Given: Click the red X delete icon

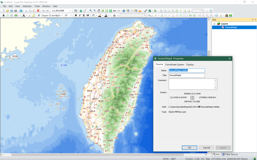Looking at the screenshot, I should coord(38,11).
